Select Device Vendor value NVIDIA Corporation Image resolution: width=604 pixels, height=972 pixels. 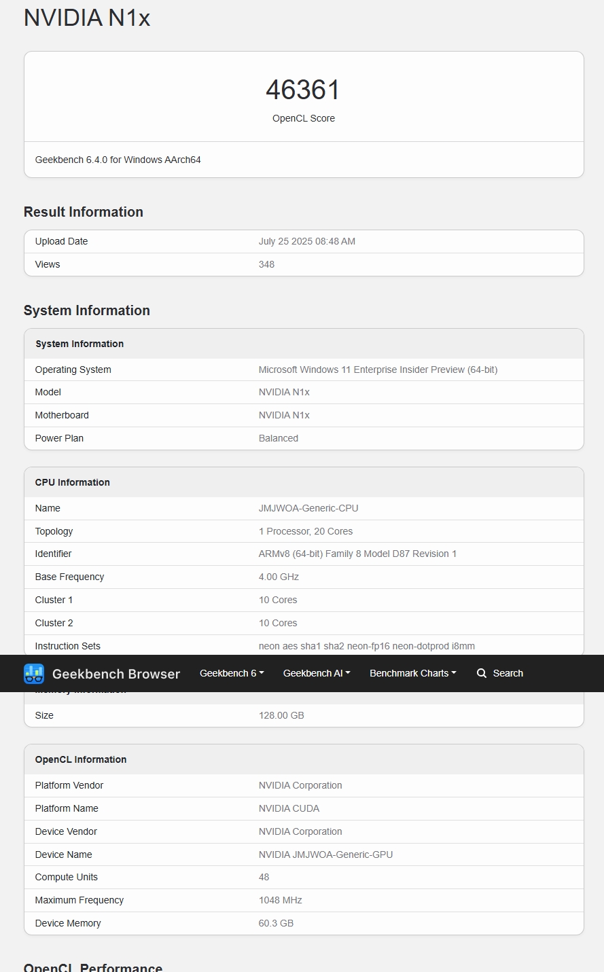300,831
